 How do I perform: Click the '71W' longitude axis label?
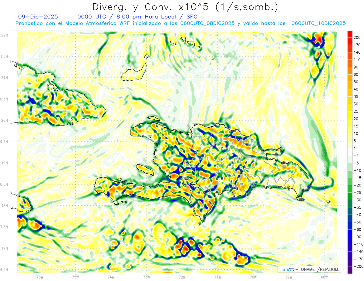217,277
